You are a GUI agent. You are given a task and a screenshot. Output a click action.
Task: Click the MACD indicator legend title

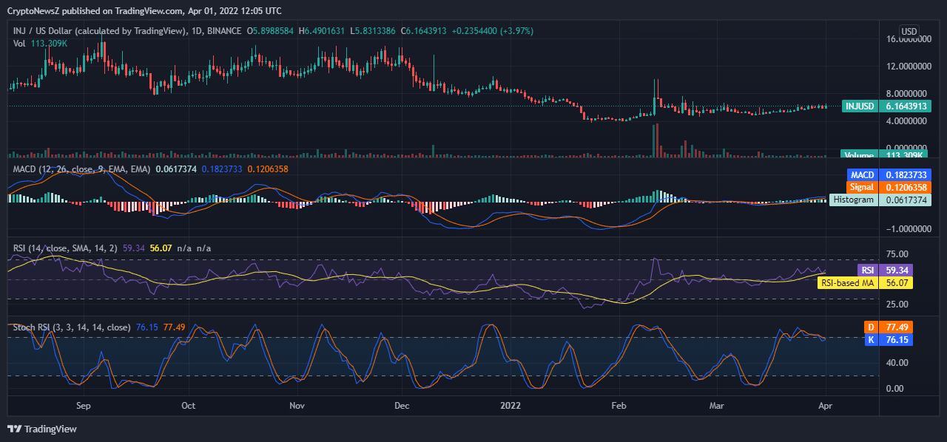tap(82, 169)
